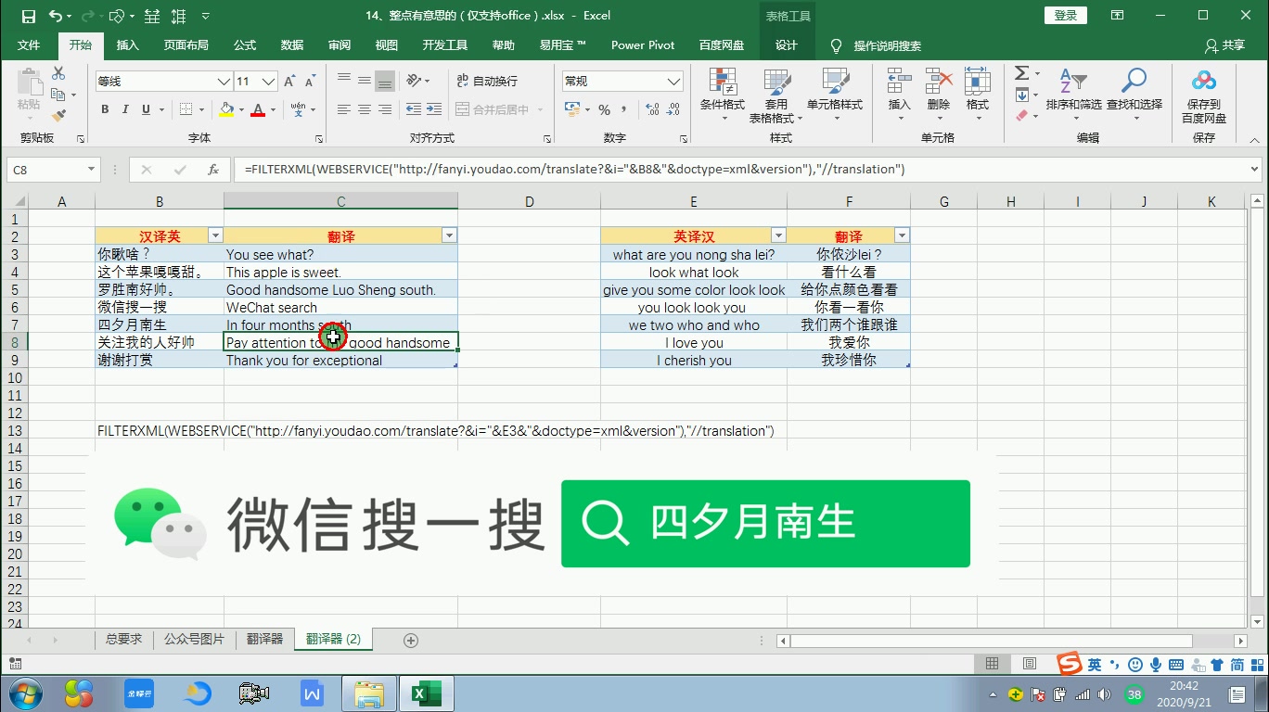Apply the fill color bucket icon

226,109
